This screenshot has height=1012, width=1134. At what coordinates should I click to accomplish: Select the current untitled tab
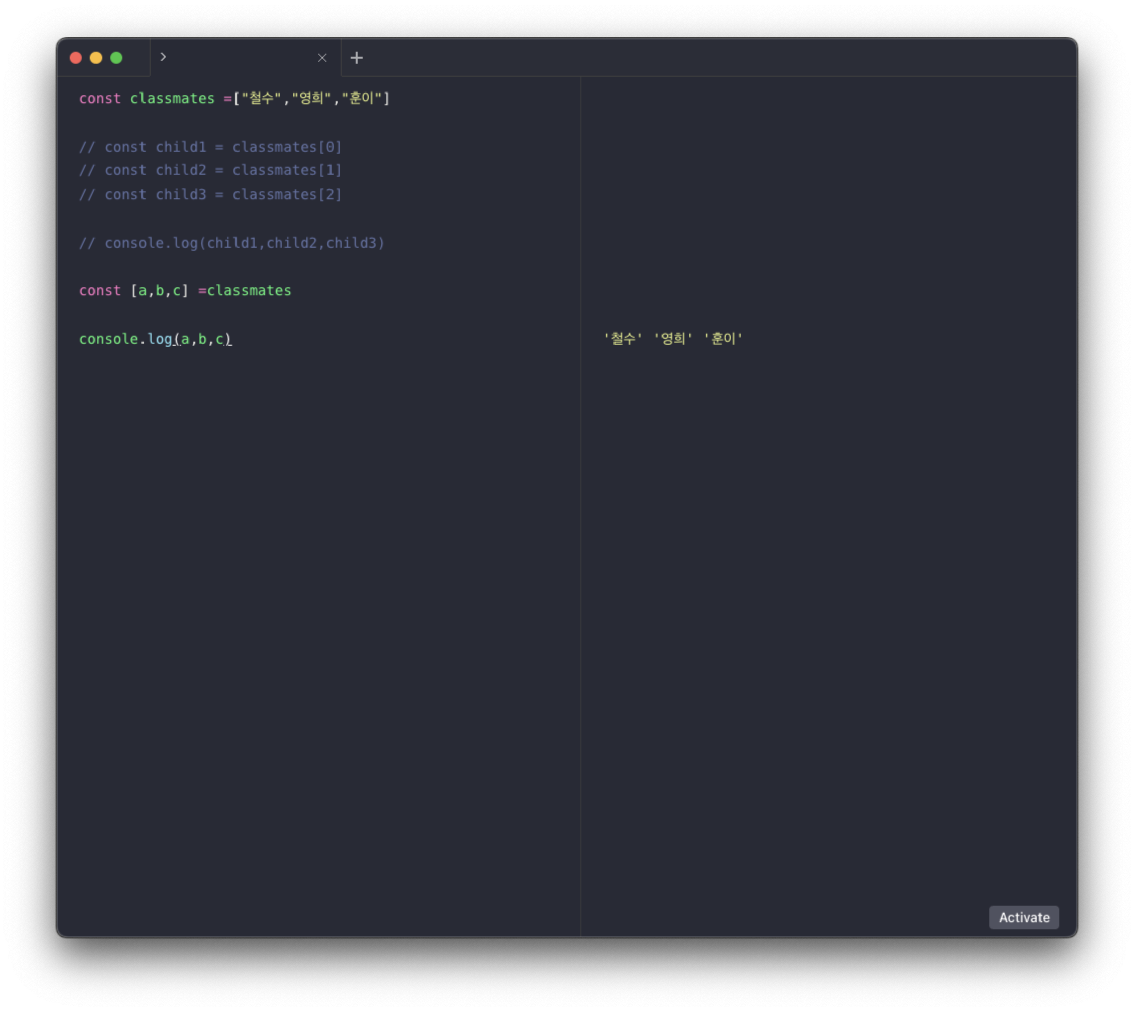[x=239, y=58]
